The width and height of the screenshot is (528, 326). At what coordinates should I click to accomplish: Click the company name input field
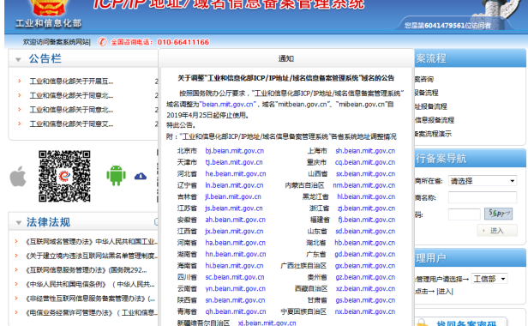[483, 197]
